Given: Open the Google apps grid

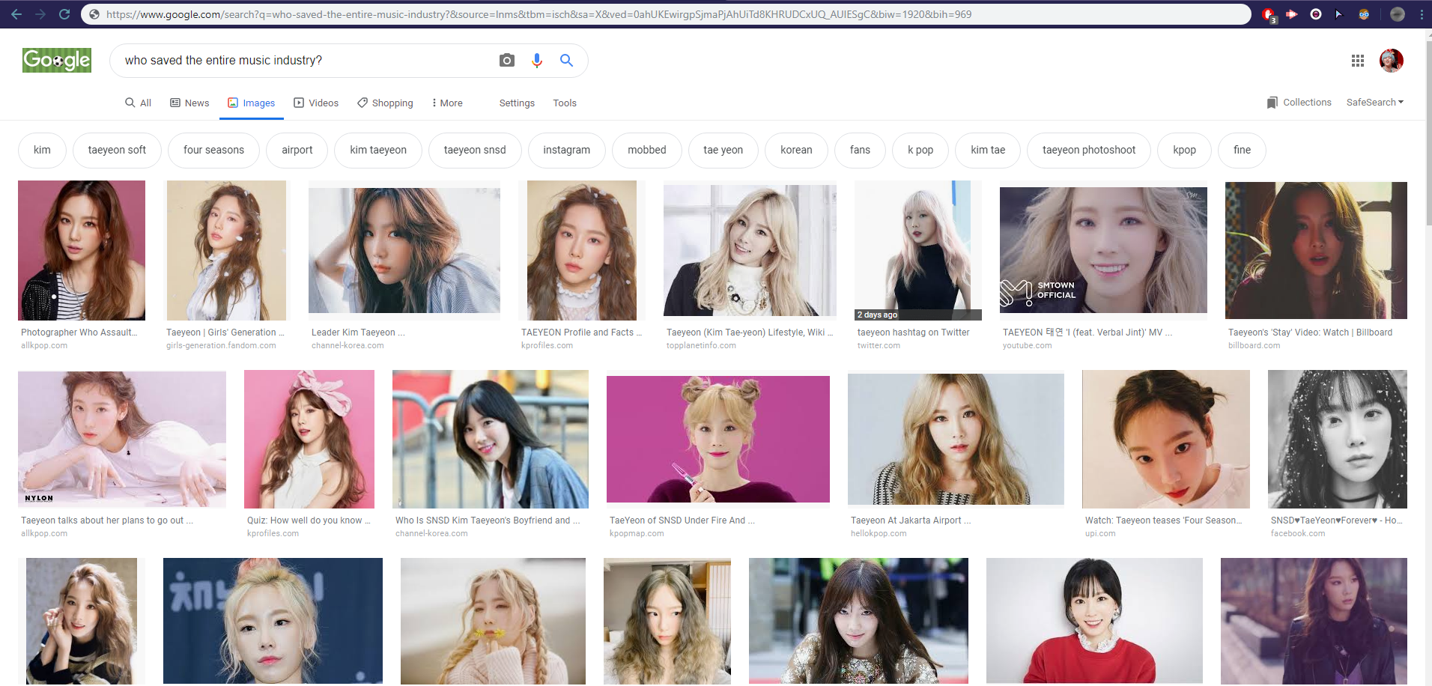Looking at the screenshot, I should pos(1357,61).
